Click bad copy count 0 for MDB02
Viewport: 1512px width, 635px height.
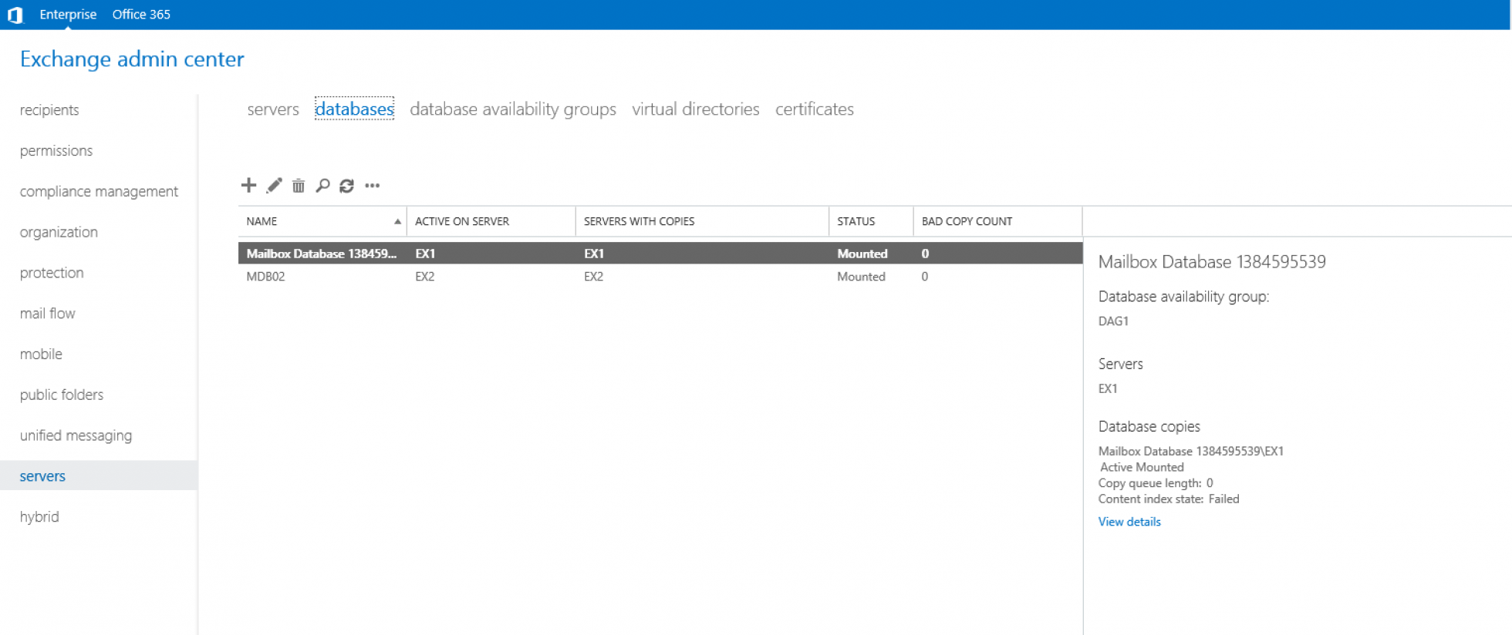click(x=924, y=277)
